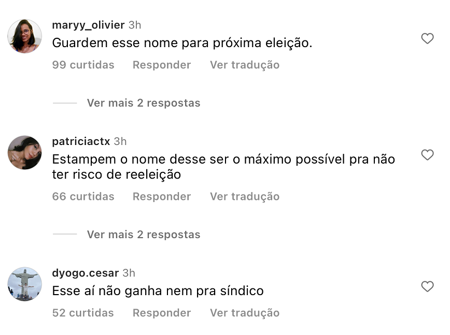450x335 pixels.
Task: Tap the heart on patriciactx's comment
Action: 427,155
